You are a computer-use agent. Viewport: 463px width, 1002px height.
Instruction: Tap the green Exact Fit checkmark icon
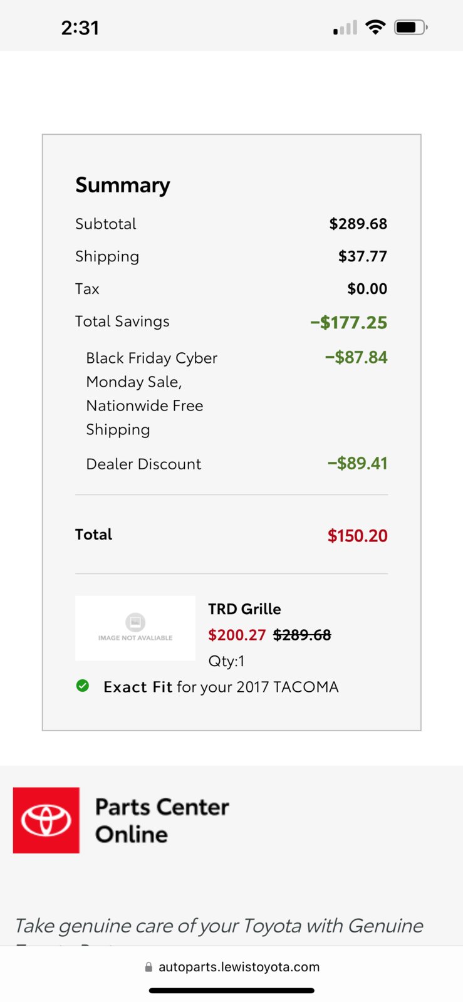click(x=83, y=686)
